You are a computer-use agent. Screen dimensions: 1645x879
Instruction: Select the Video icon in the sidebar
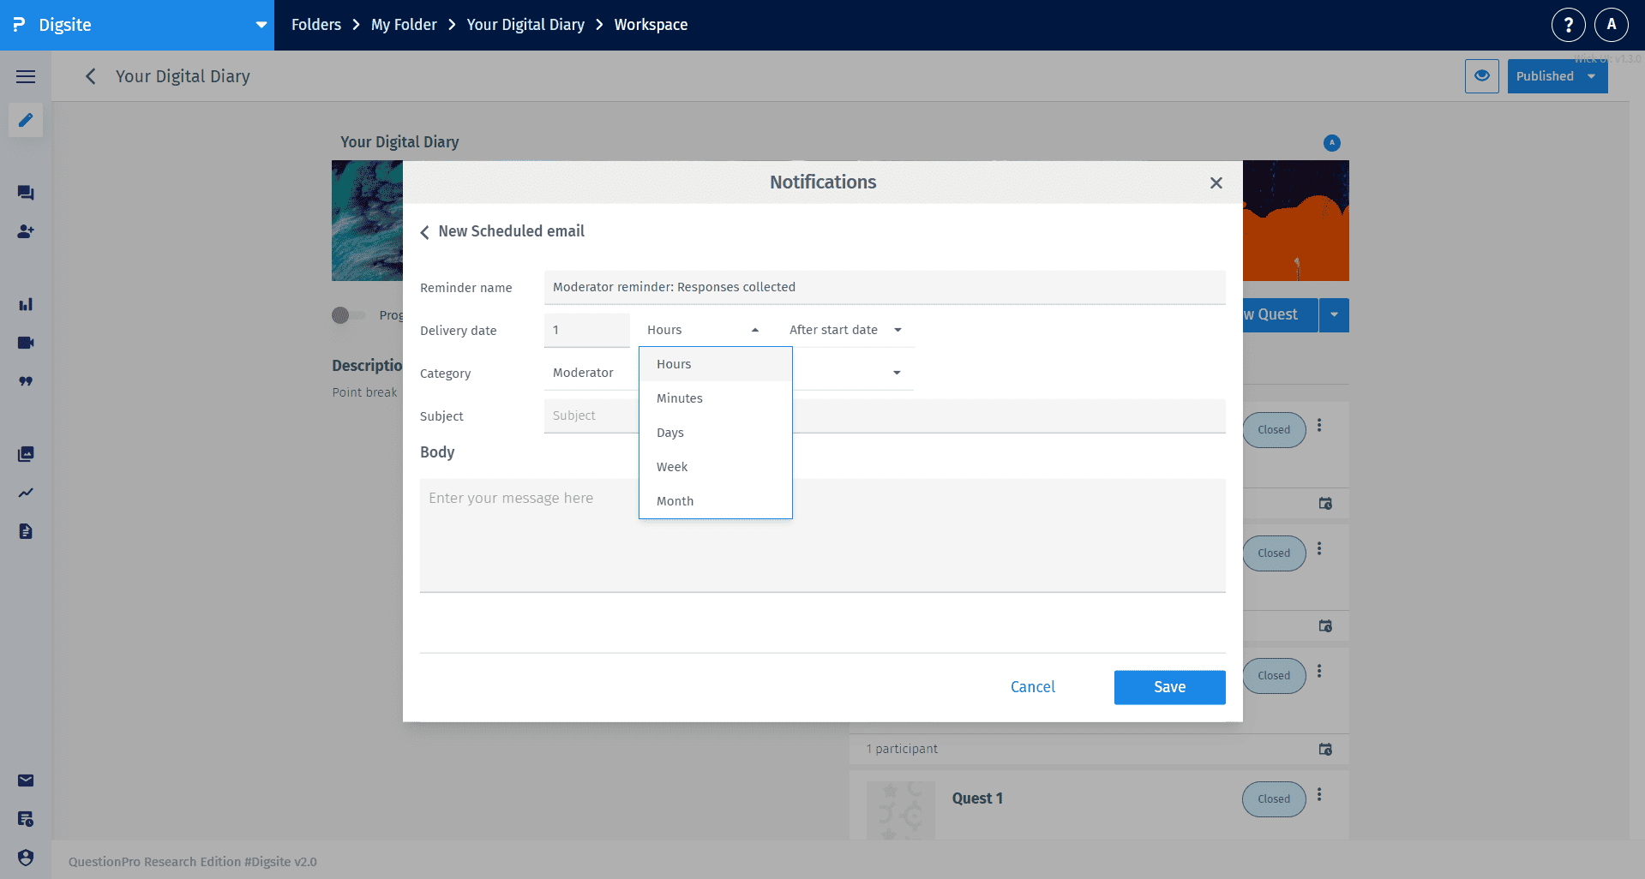coord(25,343)
